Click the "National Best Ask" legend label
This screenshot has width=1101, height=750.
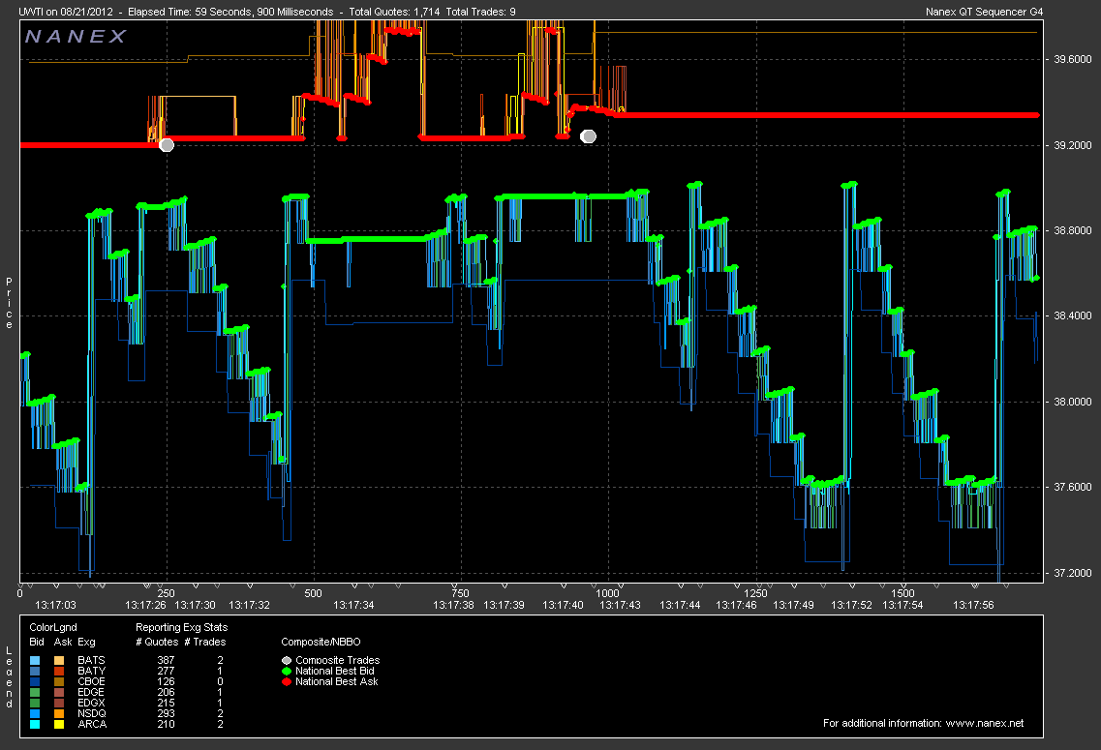pos(336,681)
